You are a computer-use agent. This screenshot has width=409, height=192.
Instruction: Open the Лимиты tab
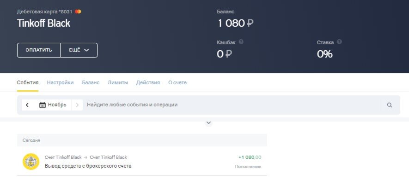118,82
